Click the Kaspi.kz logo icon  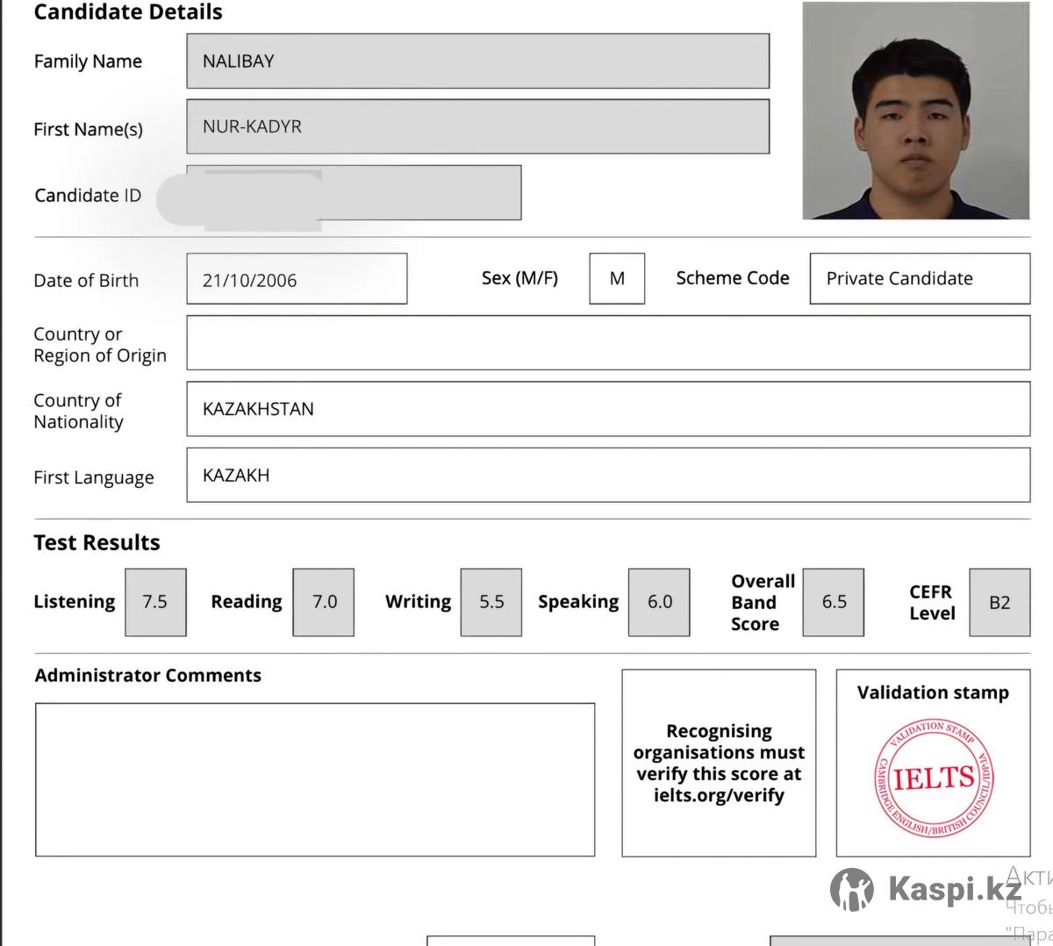pyautogui.click(x=851, y=889)
